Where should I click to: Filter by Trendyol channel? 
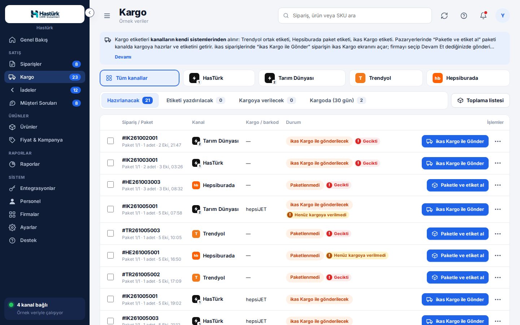pyautogui.click(x=386, y=78)
